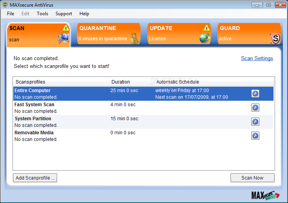The image size is (288, 203).
Task: Click the '15 min 0 sec' duration value
Action: (124, 119)
